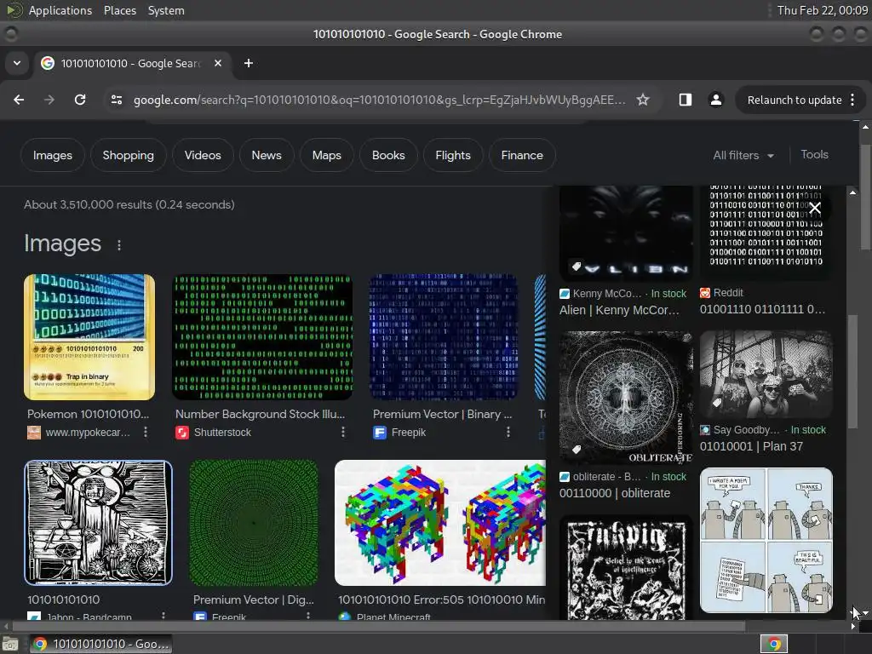Click the Freepik favicon under Premium Vector Binary

coord(380,432)
